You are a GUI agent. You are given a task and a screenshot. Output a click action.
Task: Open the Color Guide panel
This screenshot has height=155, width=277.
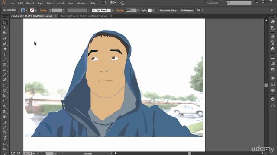pos(273,28)
